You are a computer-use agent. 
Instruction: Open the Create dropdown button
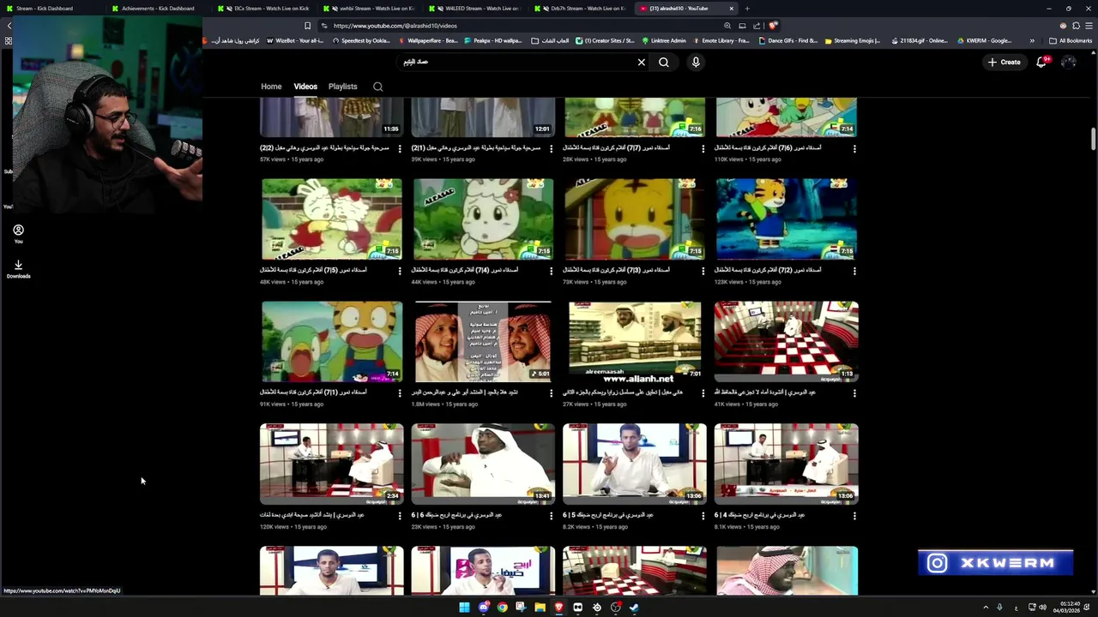pyautogui.click(x=1004, y=62)
